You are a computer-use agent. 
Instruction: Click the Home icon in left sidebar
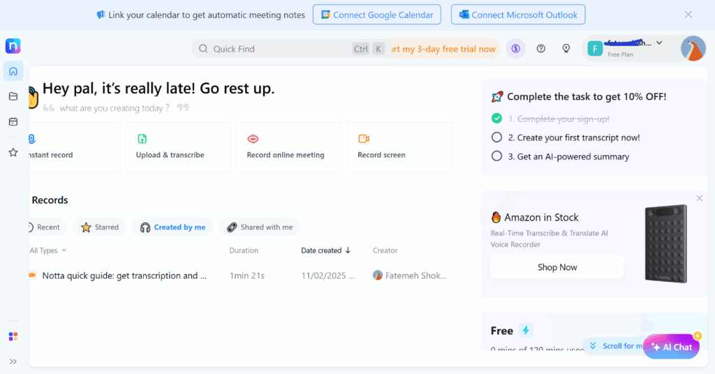click(x=13, y=71)
